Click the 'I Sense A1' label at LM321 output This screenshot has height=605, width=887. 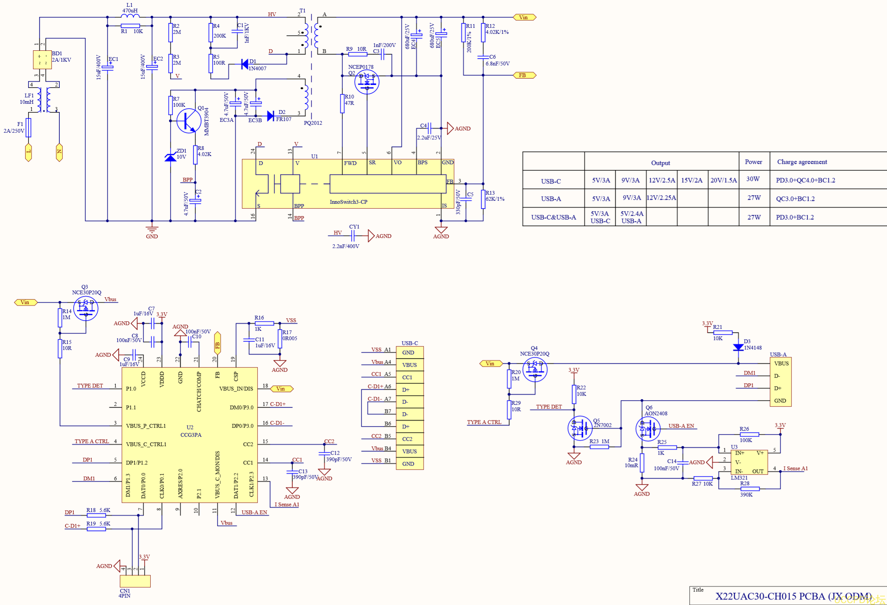(795, 468)
